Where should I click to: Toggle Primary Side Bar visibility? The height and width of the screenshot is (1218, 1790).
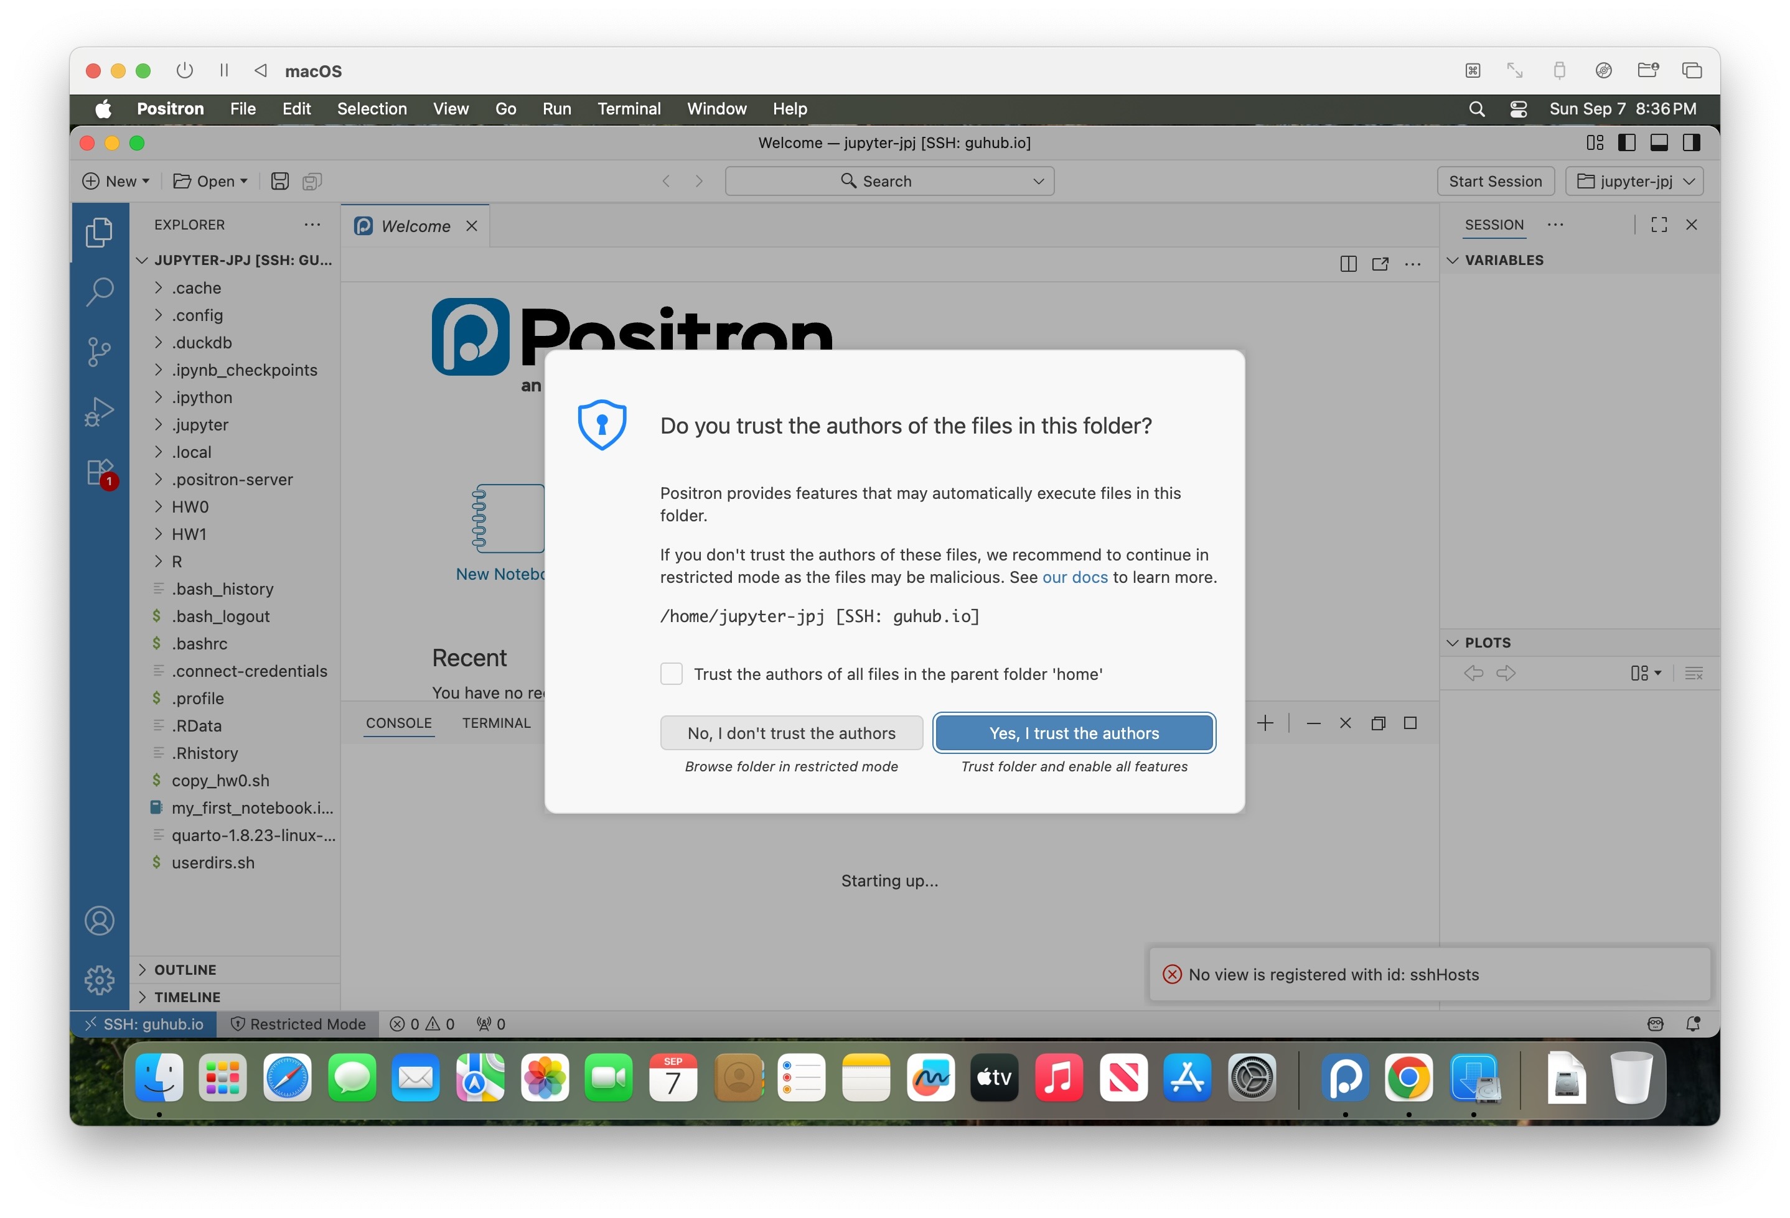click(x=1627, y=142)
